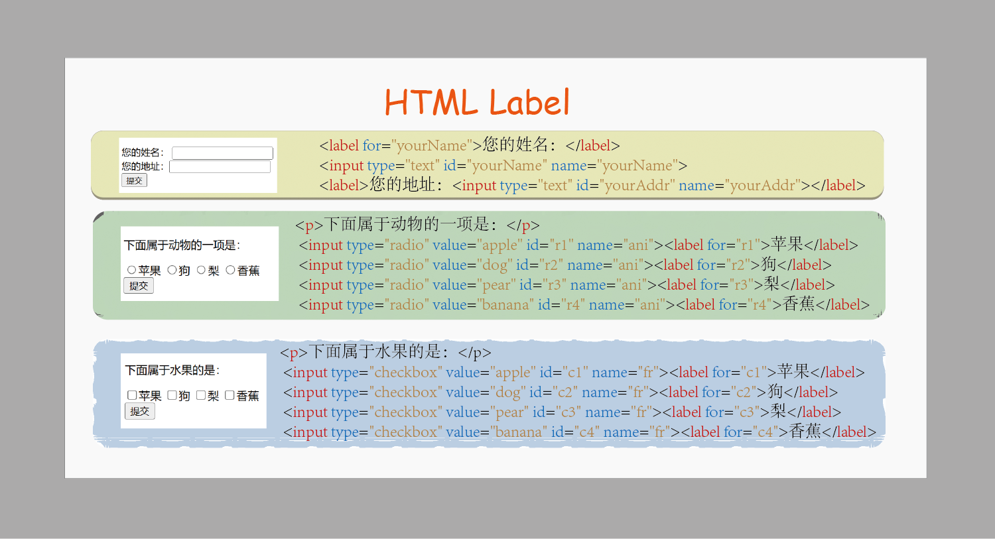
Task: Click the 提交 button below the address field
Action: pos(134,180)
